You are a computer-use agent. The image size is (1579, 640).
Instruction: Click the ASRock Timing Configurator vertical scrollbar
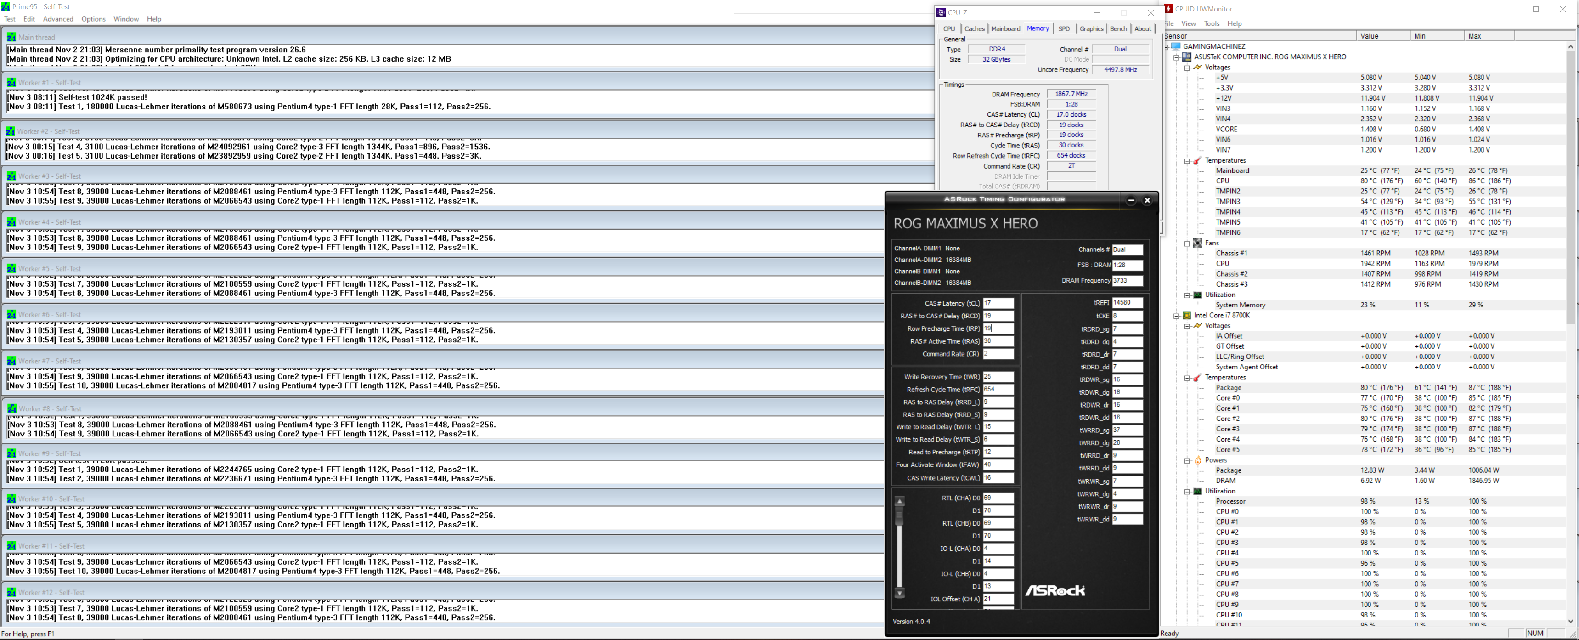click(x=899, y=549)
